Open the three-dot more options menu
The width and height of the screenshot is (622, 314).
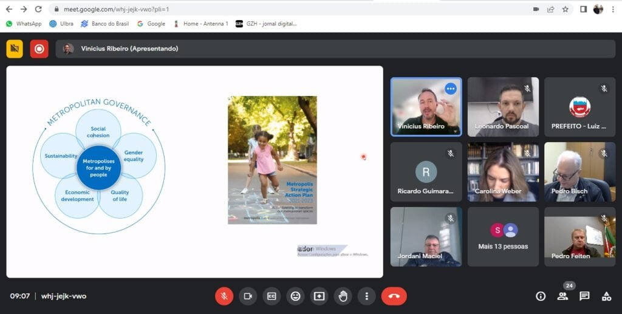pos(366,296)
